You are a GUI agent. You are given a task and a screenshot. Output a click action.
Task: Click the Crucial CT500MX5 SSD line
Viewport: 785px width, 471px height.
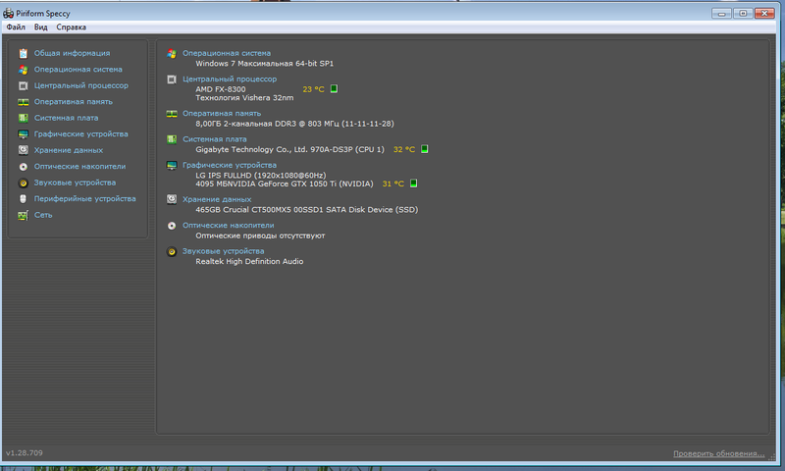(306, 210)
